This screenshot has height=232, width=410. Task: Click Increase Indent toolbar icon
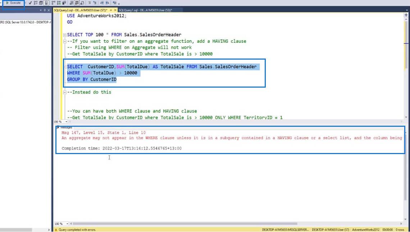click(107, 3)
